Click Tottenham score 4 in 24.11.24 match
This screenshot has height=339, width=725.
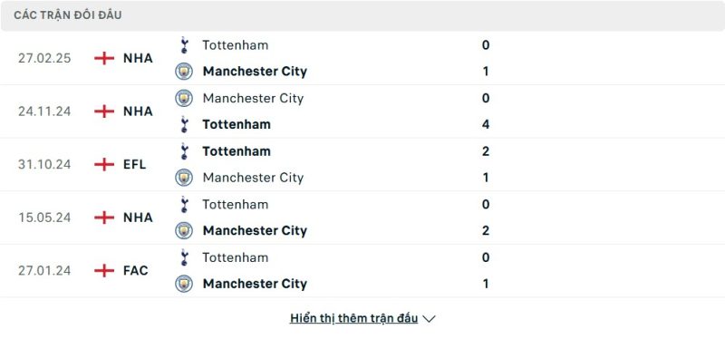(486, 124)
